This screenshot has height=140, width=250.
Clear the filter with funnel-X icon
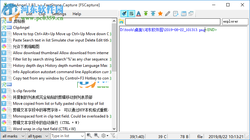pyautogui.click(x=113, y=136)
